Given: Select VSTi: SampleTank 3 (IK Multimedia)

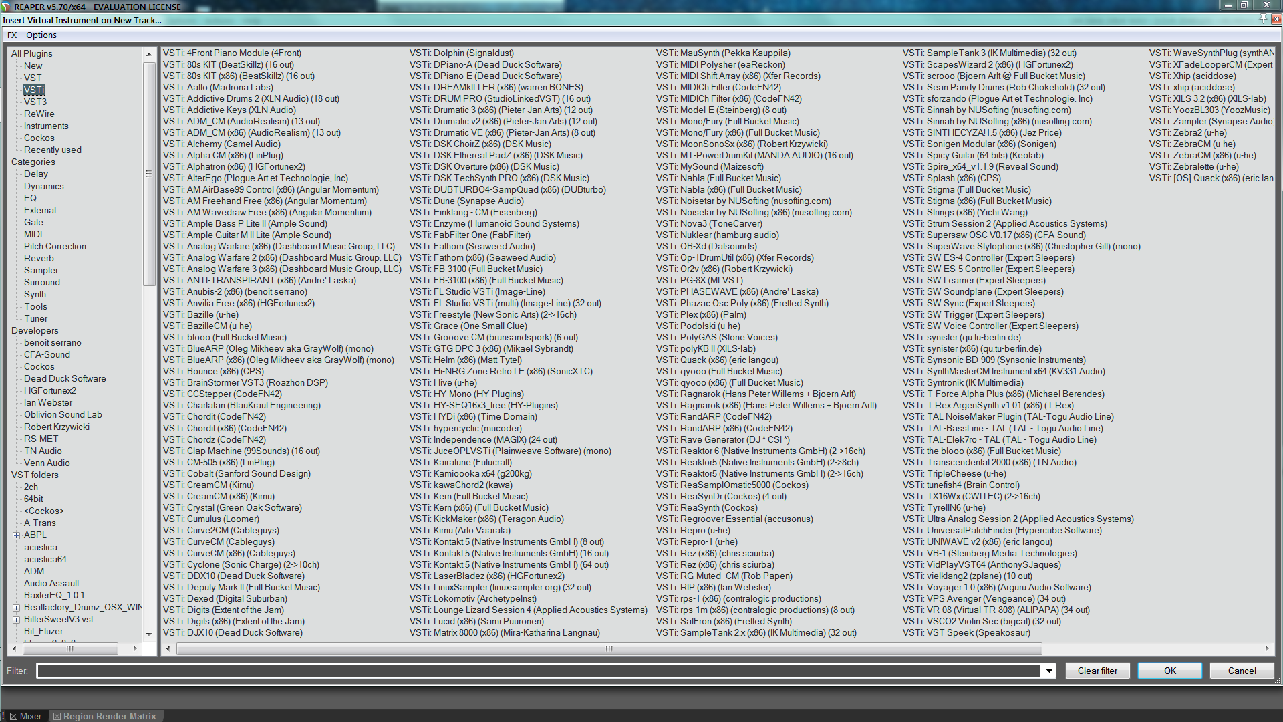Looking at the screenshot, I should pyautogui.click(x=989, y=53).
